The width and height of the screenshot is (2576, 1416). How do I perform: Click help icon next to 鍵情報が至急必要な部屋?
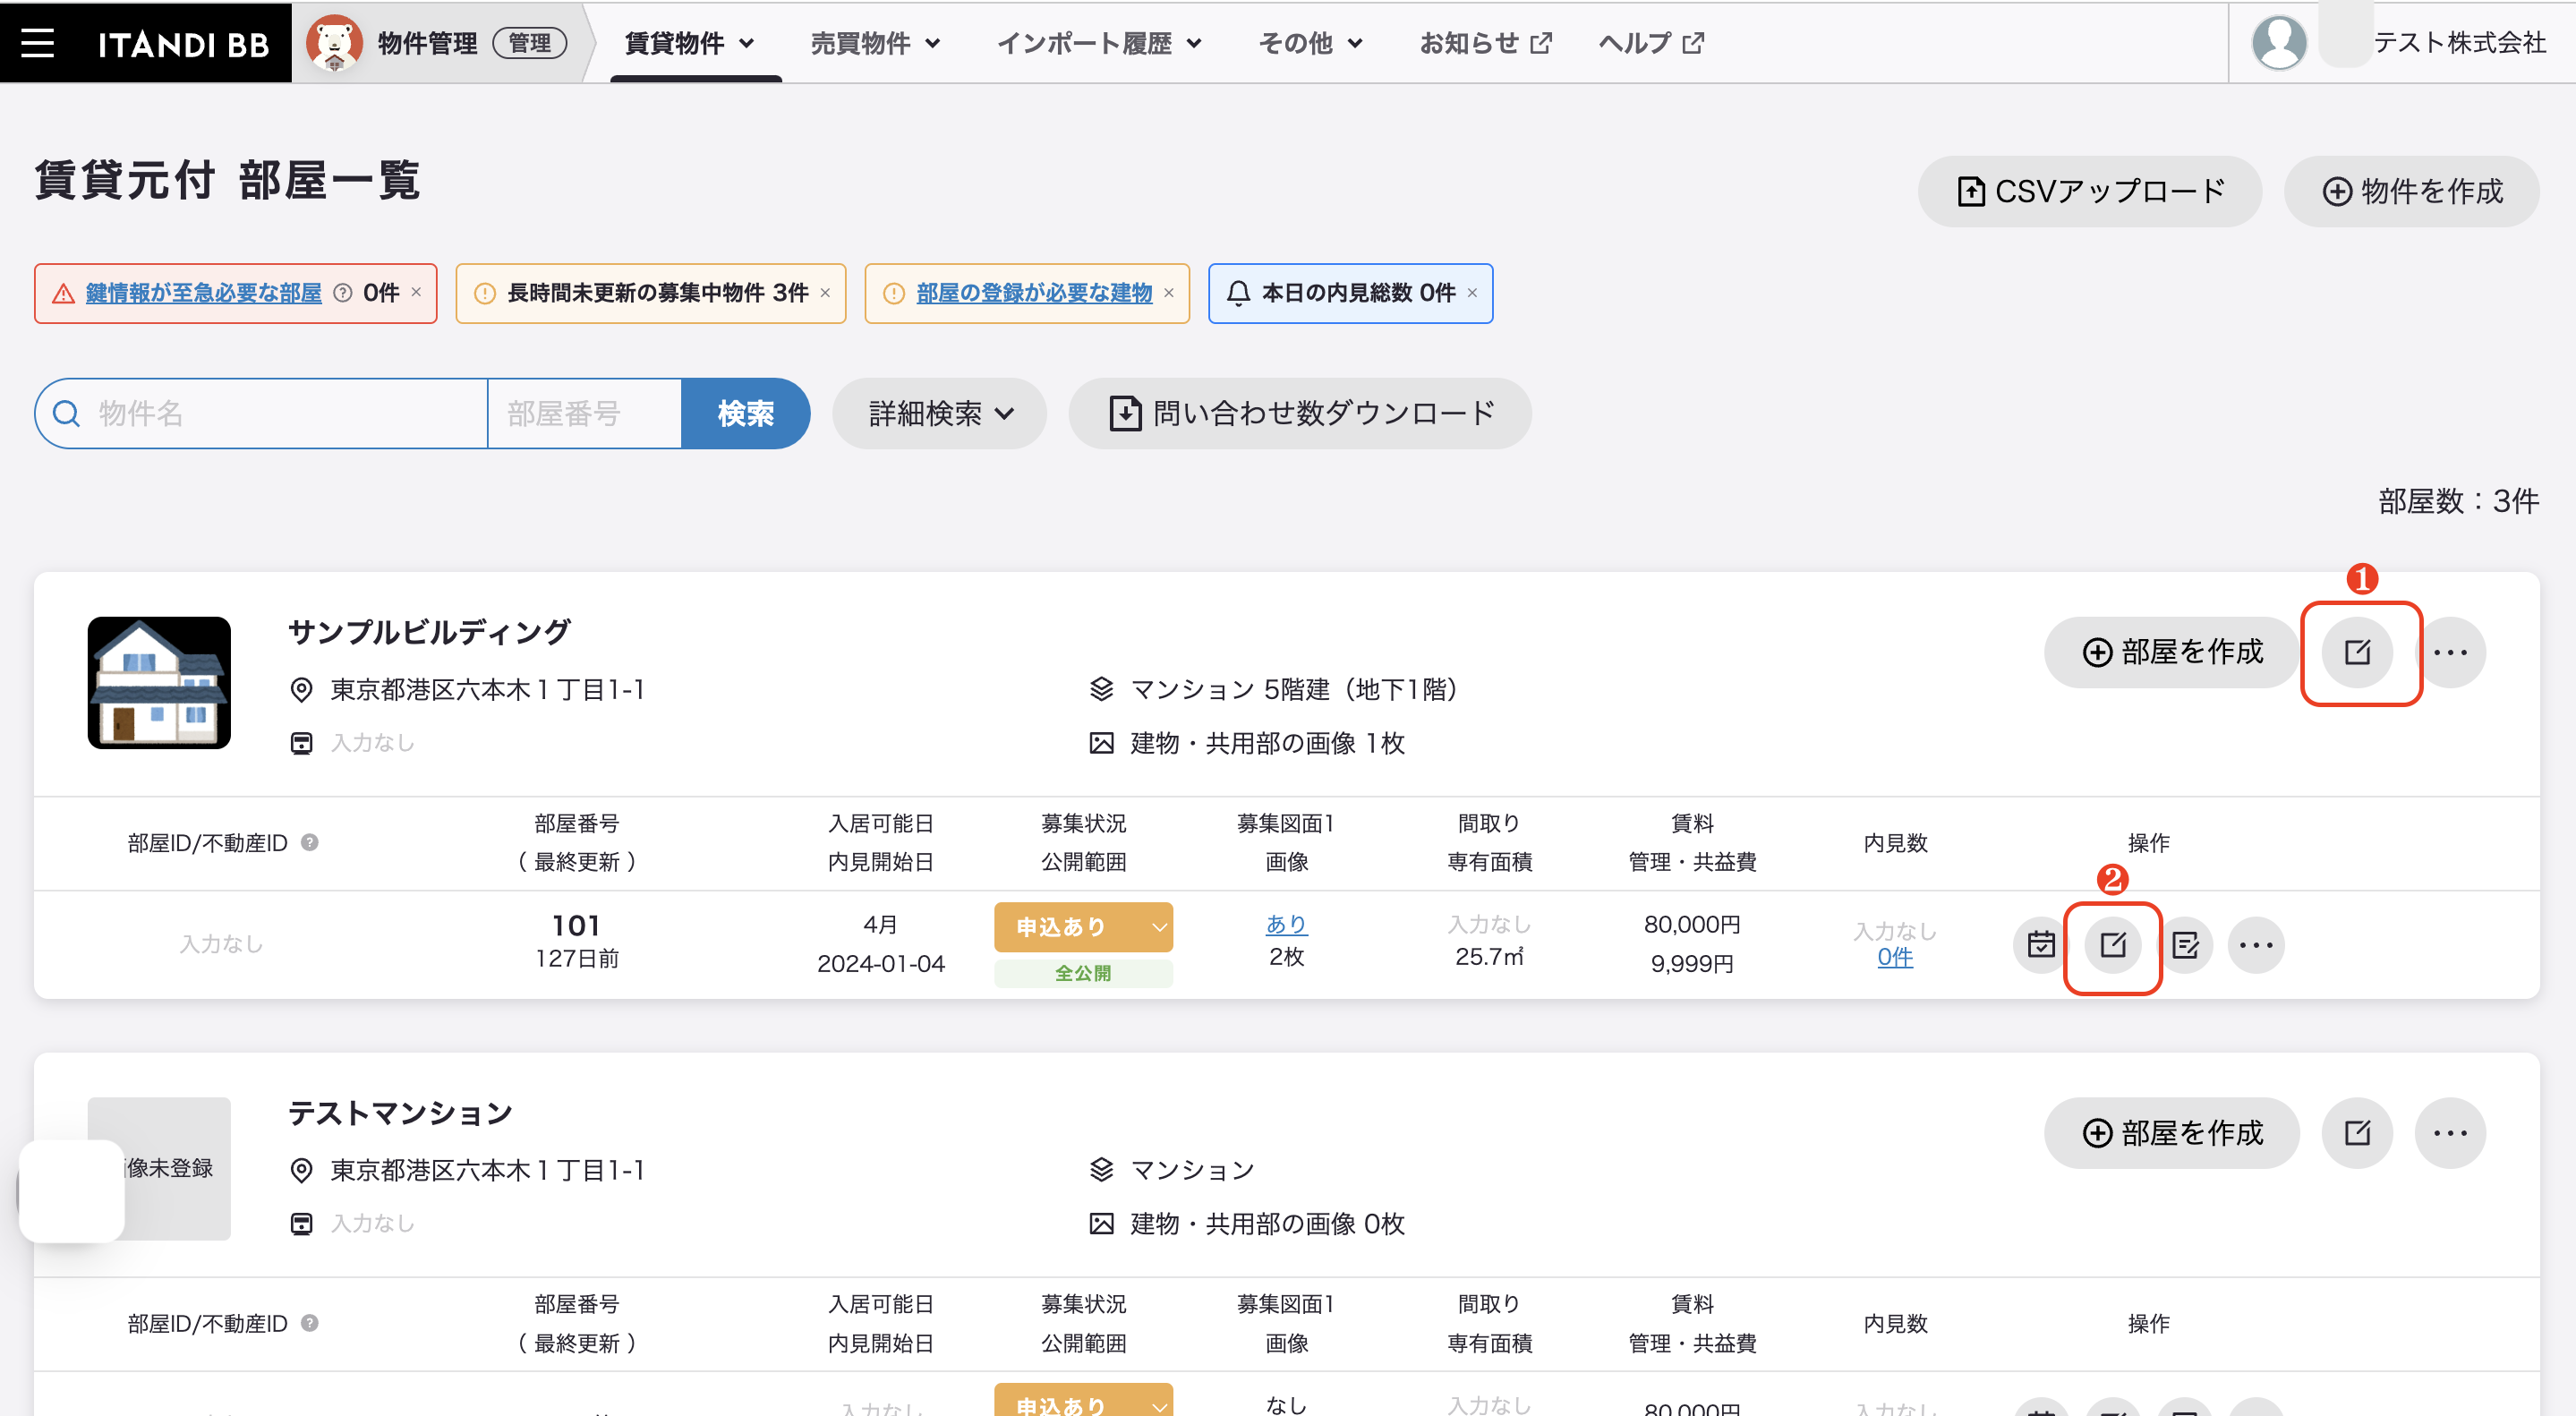click(342, 293)
